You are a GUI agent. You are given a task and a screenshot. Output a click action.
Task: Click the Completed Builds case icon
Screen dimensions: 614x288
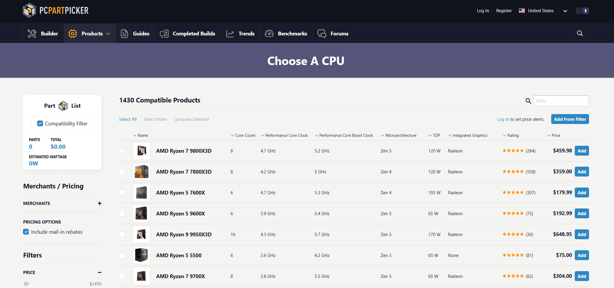tap(164, 34)
